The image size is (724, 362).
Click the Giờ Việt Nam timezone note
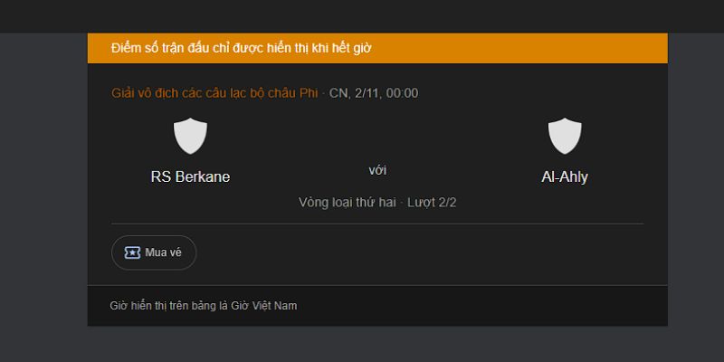point(204,306)
